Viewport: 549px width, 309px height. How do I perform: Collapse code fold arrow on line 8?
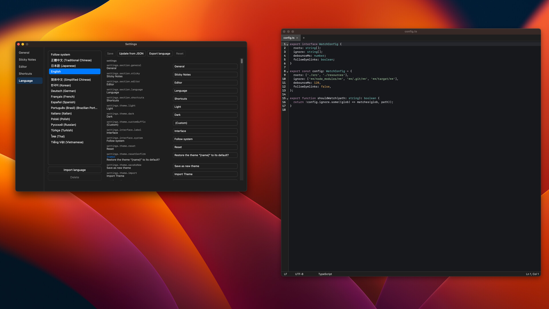tap(287, 72)
